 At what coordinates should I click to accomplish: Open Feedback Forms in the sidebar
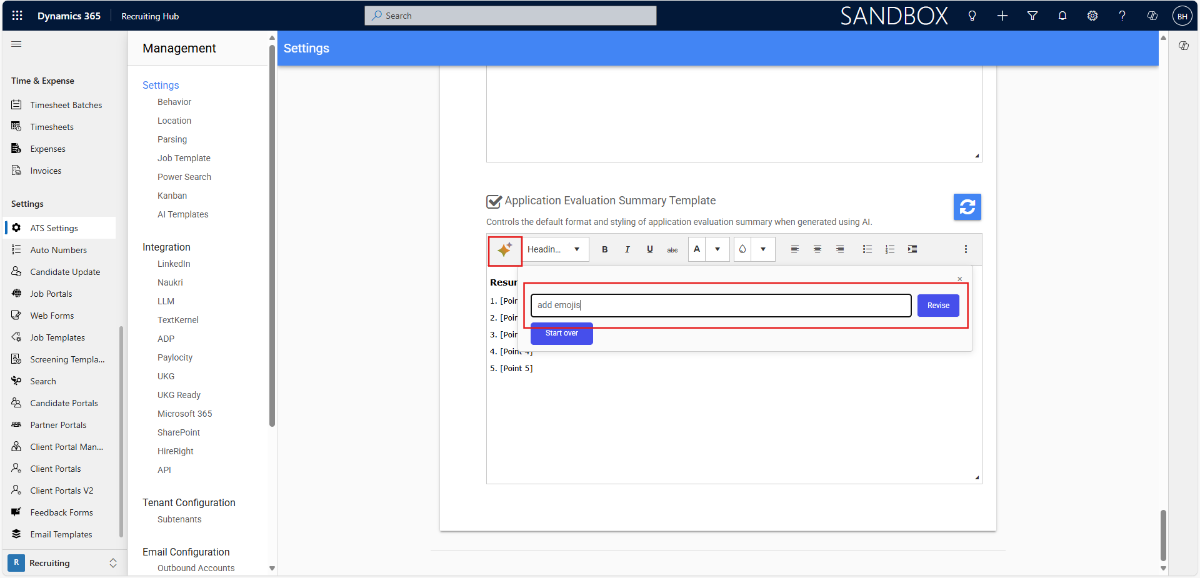coord(61,512)
